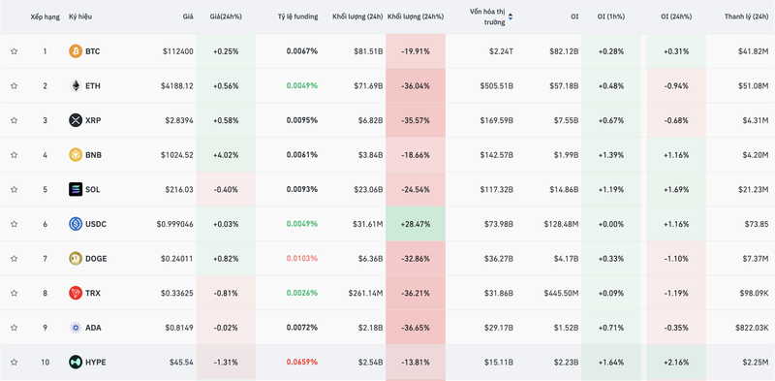Viewport: 775px width, 381px height.
Task: Click the Thanh lý (24h) column header
Action: pyautogui.click(x=746, y=16)
